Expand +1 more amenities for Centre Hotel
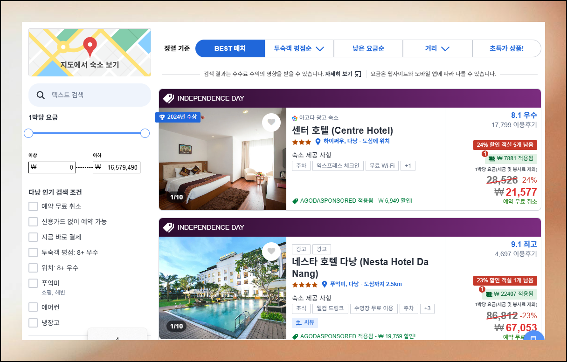This screenshot has width=567, height=362. [408, 166]
